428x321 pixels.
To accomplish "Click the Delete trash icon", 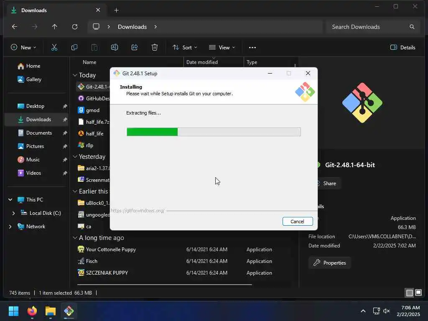I will click(155, 48).
